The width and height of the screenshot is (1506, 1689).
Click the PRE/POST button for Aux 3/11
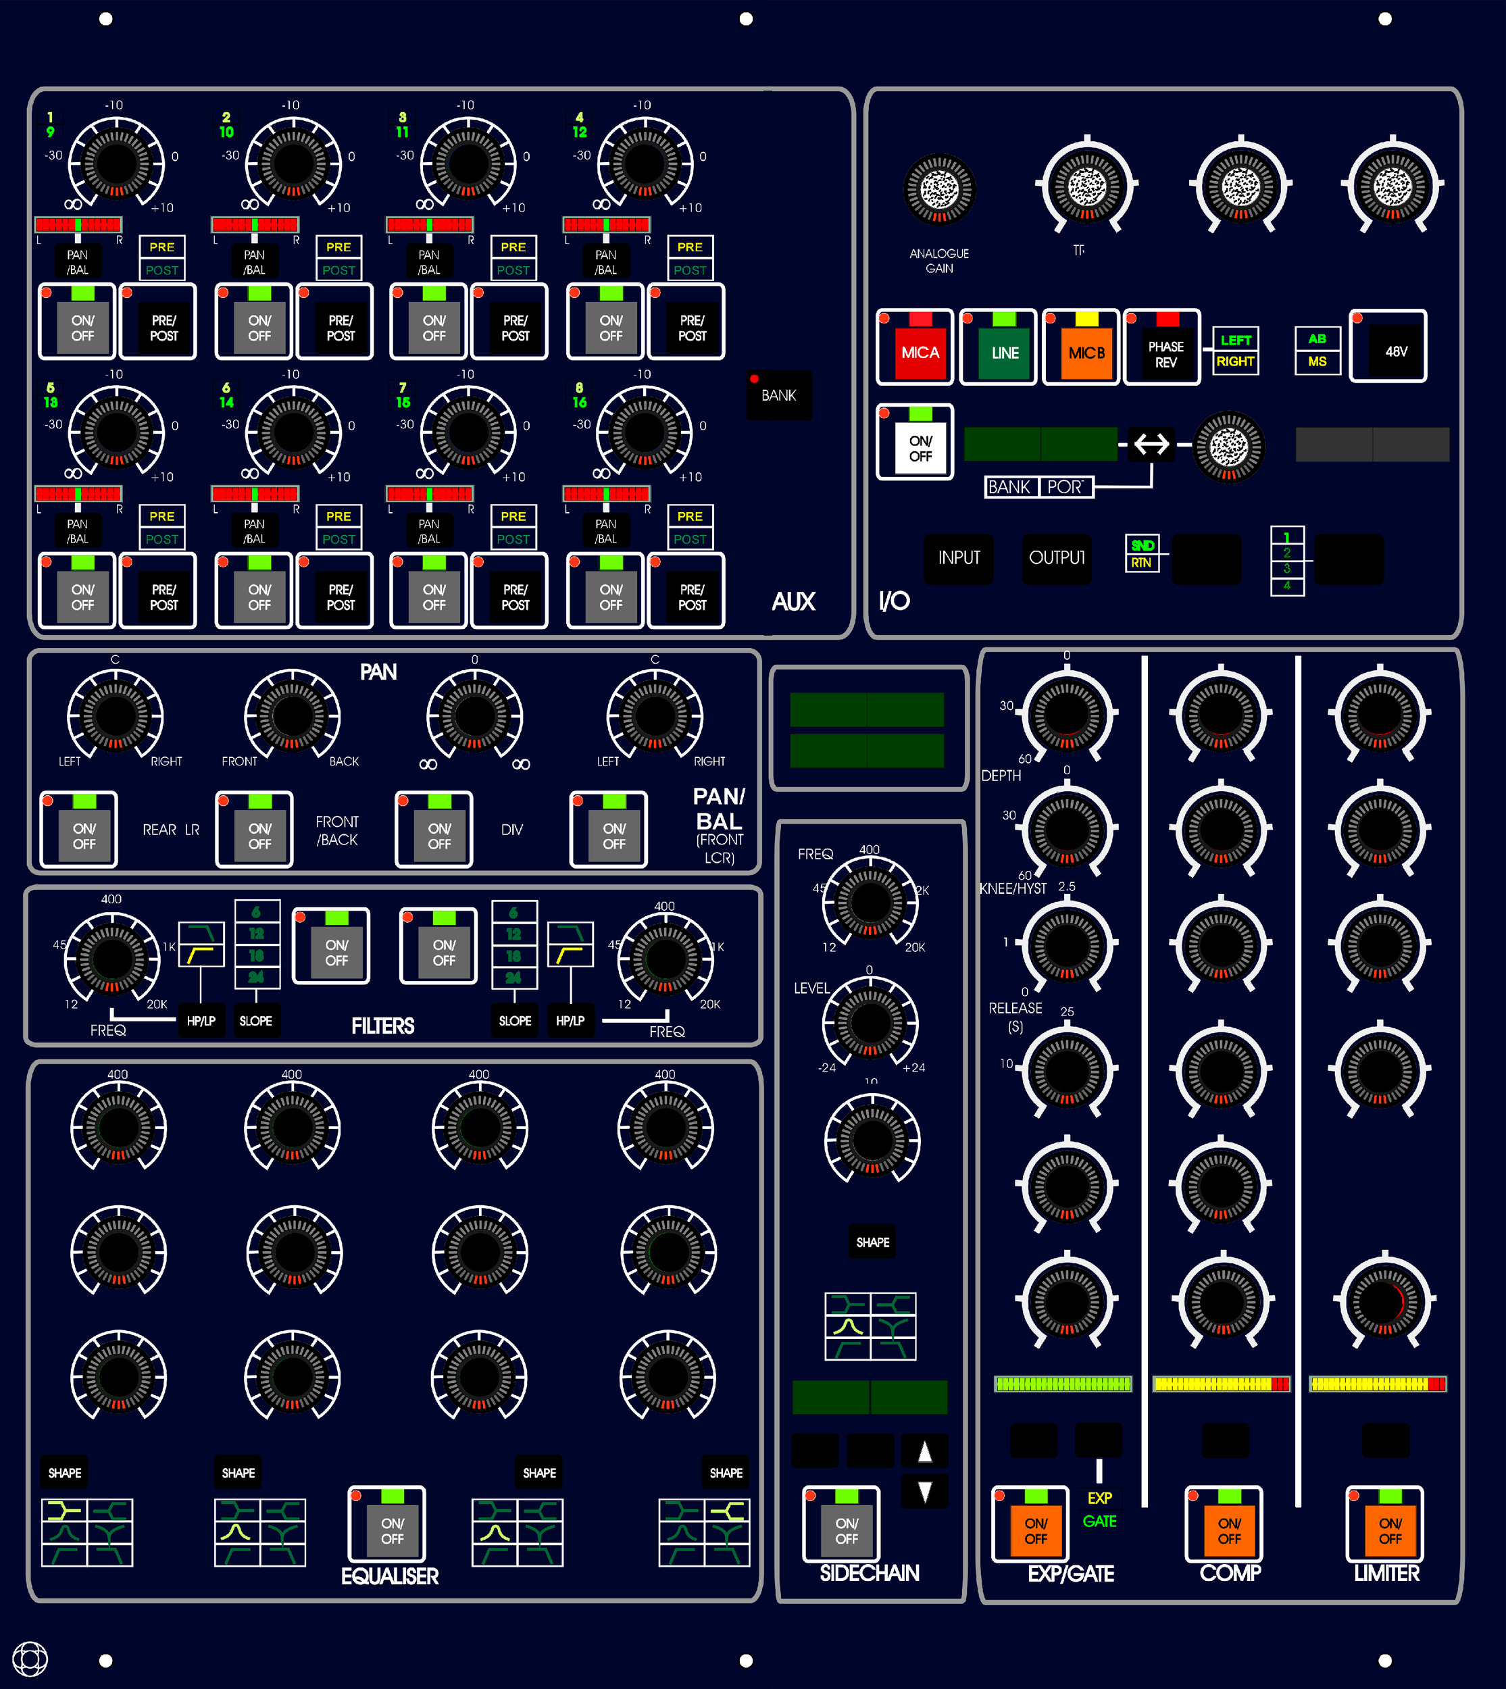click(x=509, y=321)
